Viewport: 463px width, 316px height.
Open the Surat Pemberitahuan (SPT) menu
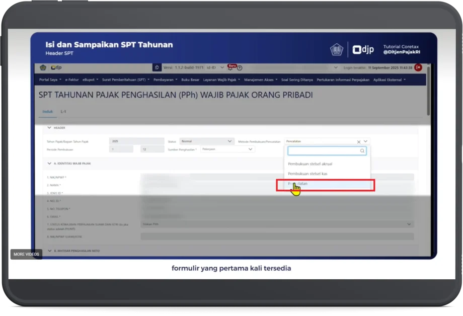point(125,80)
